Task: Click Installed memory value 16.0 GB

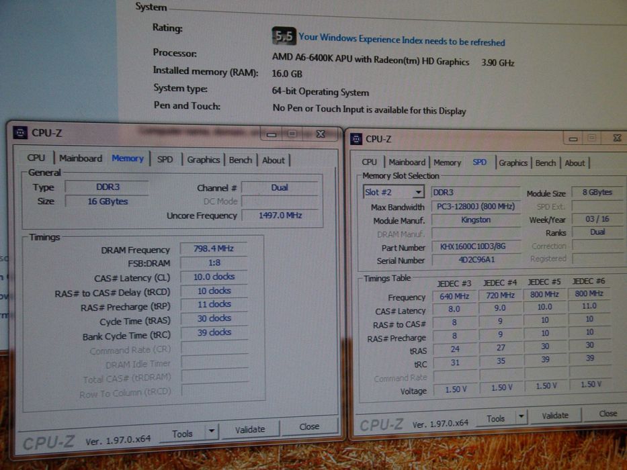Action: 287,74
